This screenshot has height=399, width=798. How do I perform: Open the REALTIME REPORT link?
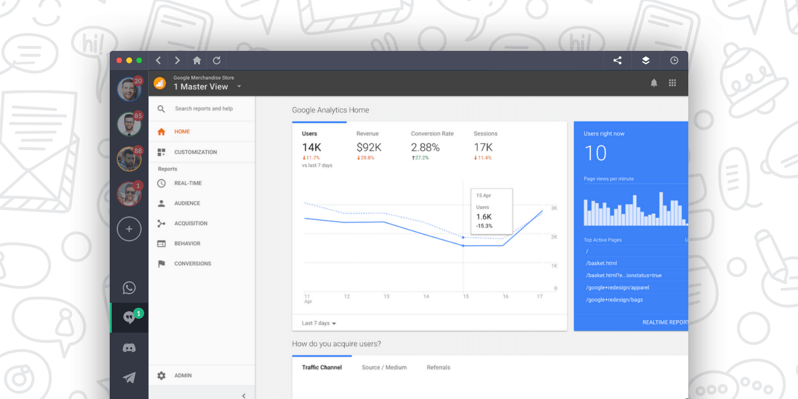[665, 322]
